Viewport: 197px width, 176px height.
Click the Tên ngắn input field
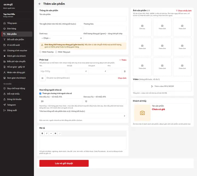click(x=61, y=28)
